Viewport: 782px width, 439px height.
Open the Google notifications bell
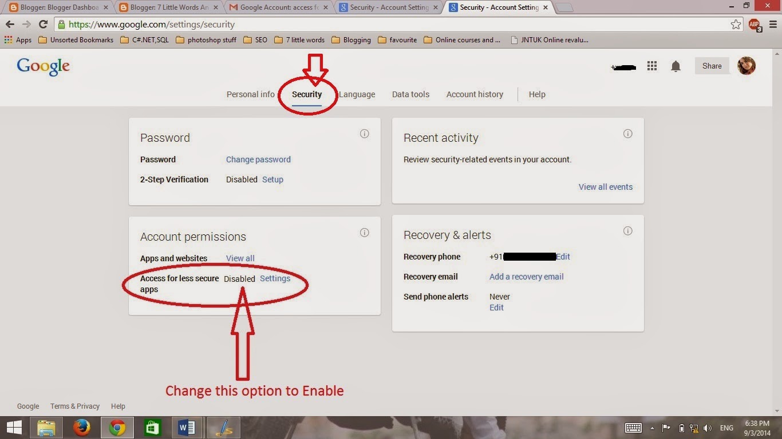click(676, 66)
